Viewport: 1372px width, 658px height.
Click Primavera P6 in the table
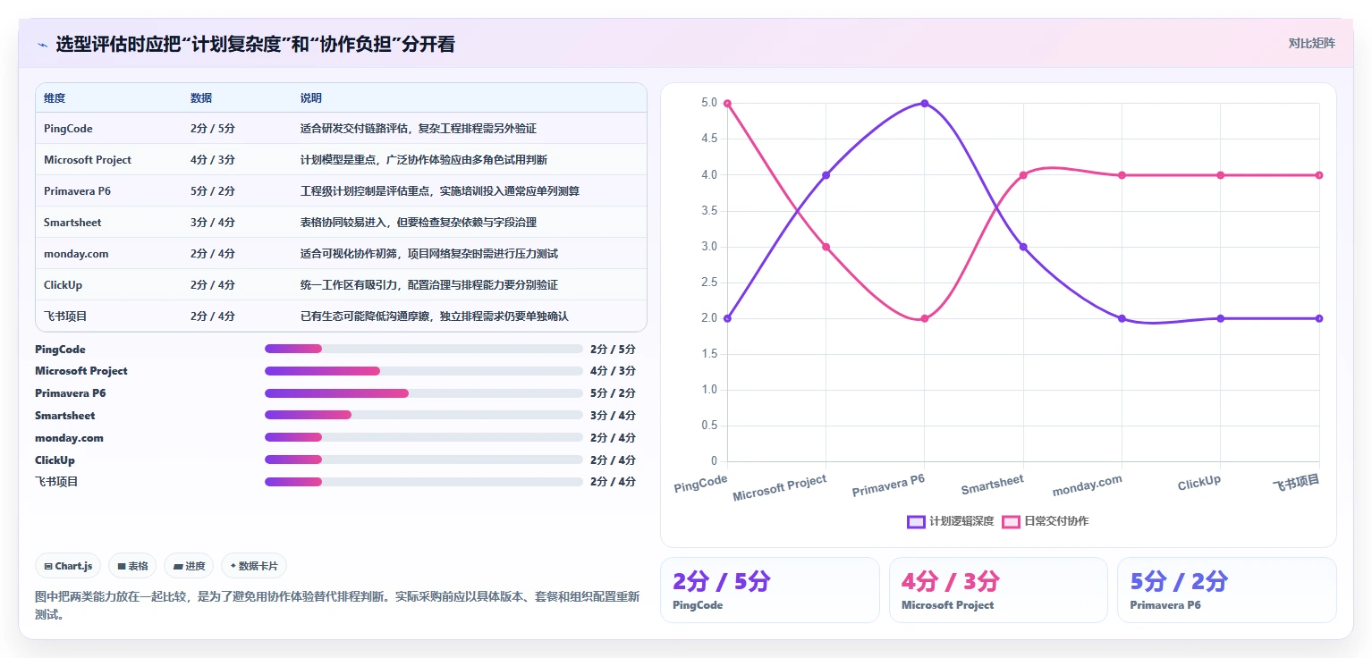pyautogui.click(x=77, y=191)
